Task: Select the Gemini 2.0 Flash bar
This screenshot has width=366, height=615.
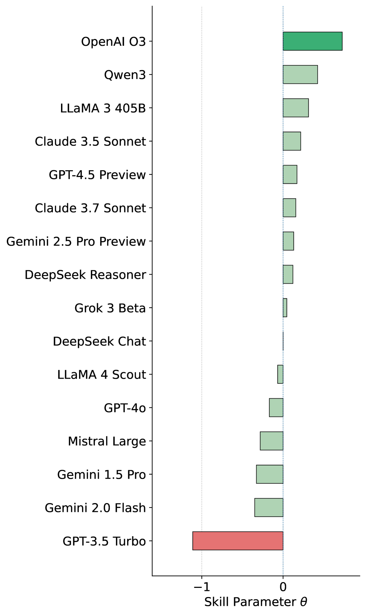Action: tap(269, 508)
